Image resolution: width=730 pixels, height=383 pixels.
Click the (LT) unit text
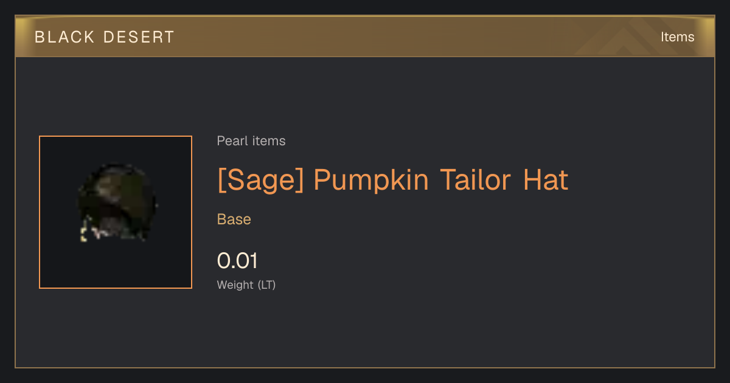point(267,285)
